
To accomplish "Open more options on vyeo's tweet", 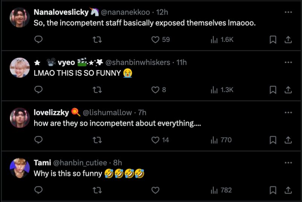I will coord(288,62).
